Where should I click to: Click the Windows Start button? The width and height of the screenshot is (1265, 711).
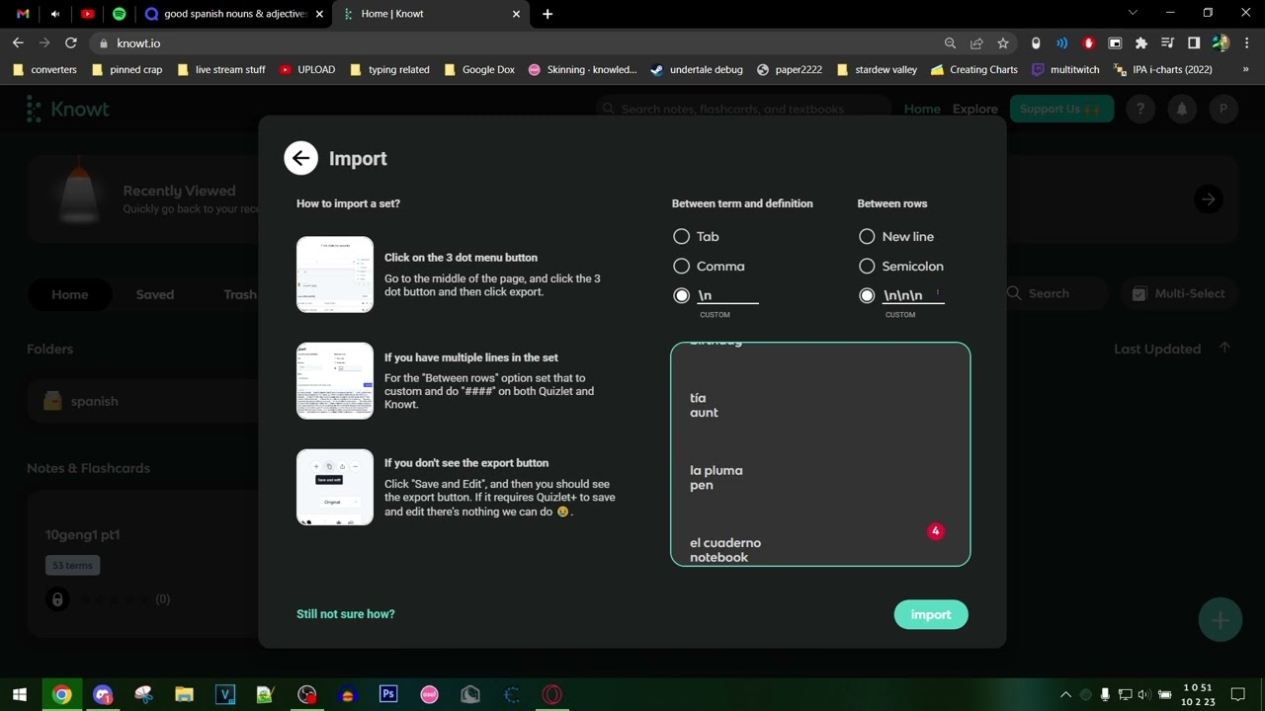coord(20,694)
